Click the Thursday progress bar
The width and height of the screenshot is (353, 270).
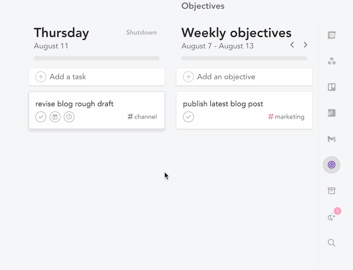(97, 58)
